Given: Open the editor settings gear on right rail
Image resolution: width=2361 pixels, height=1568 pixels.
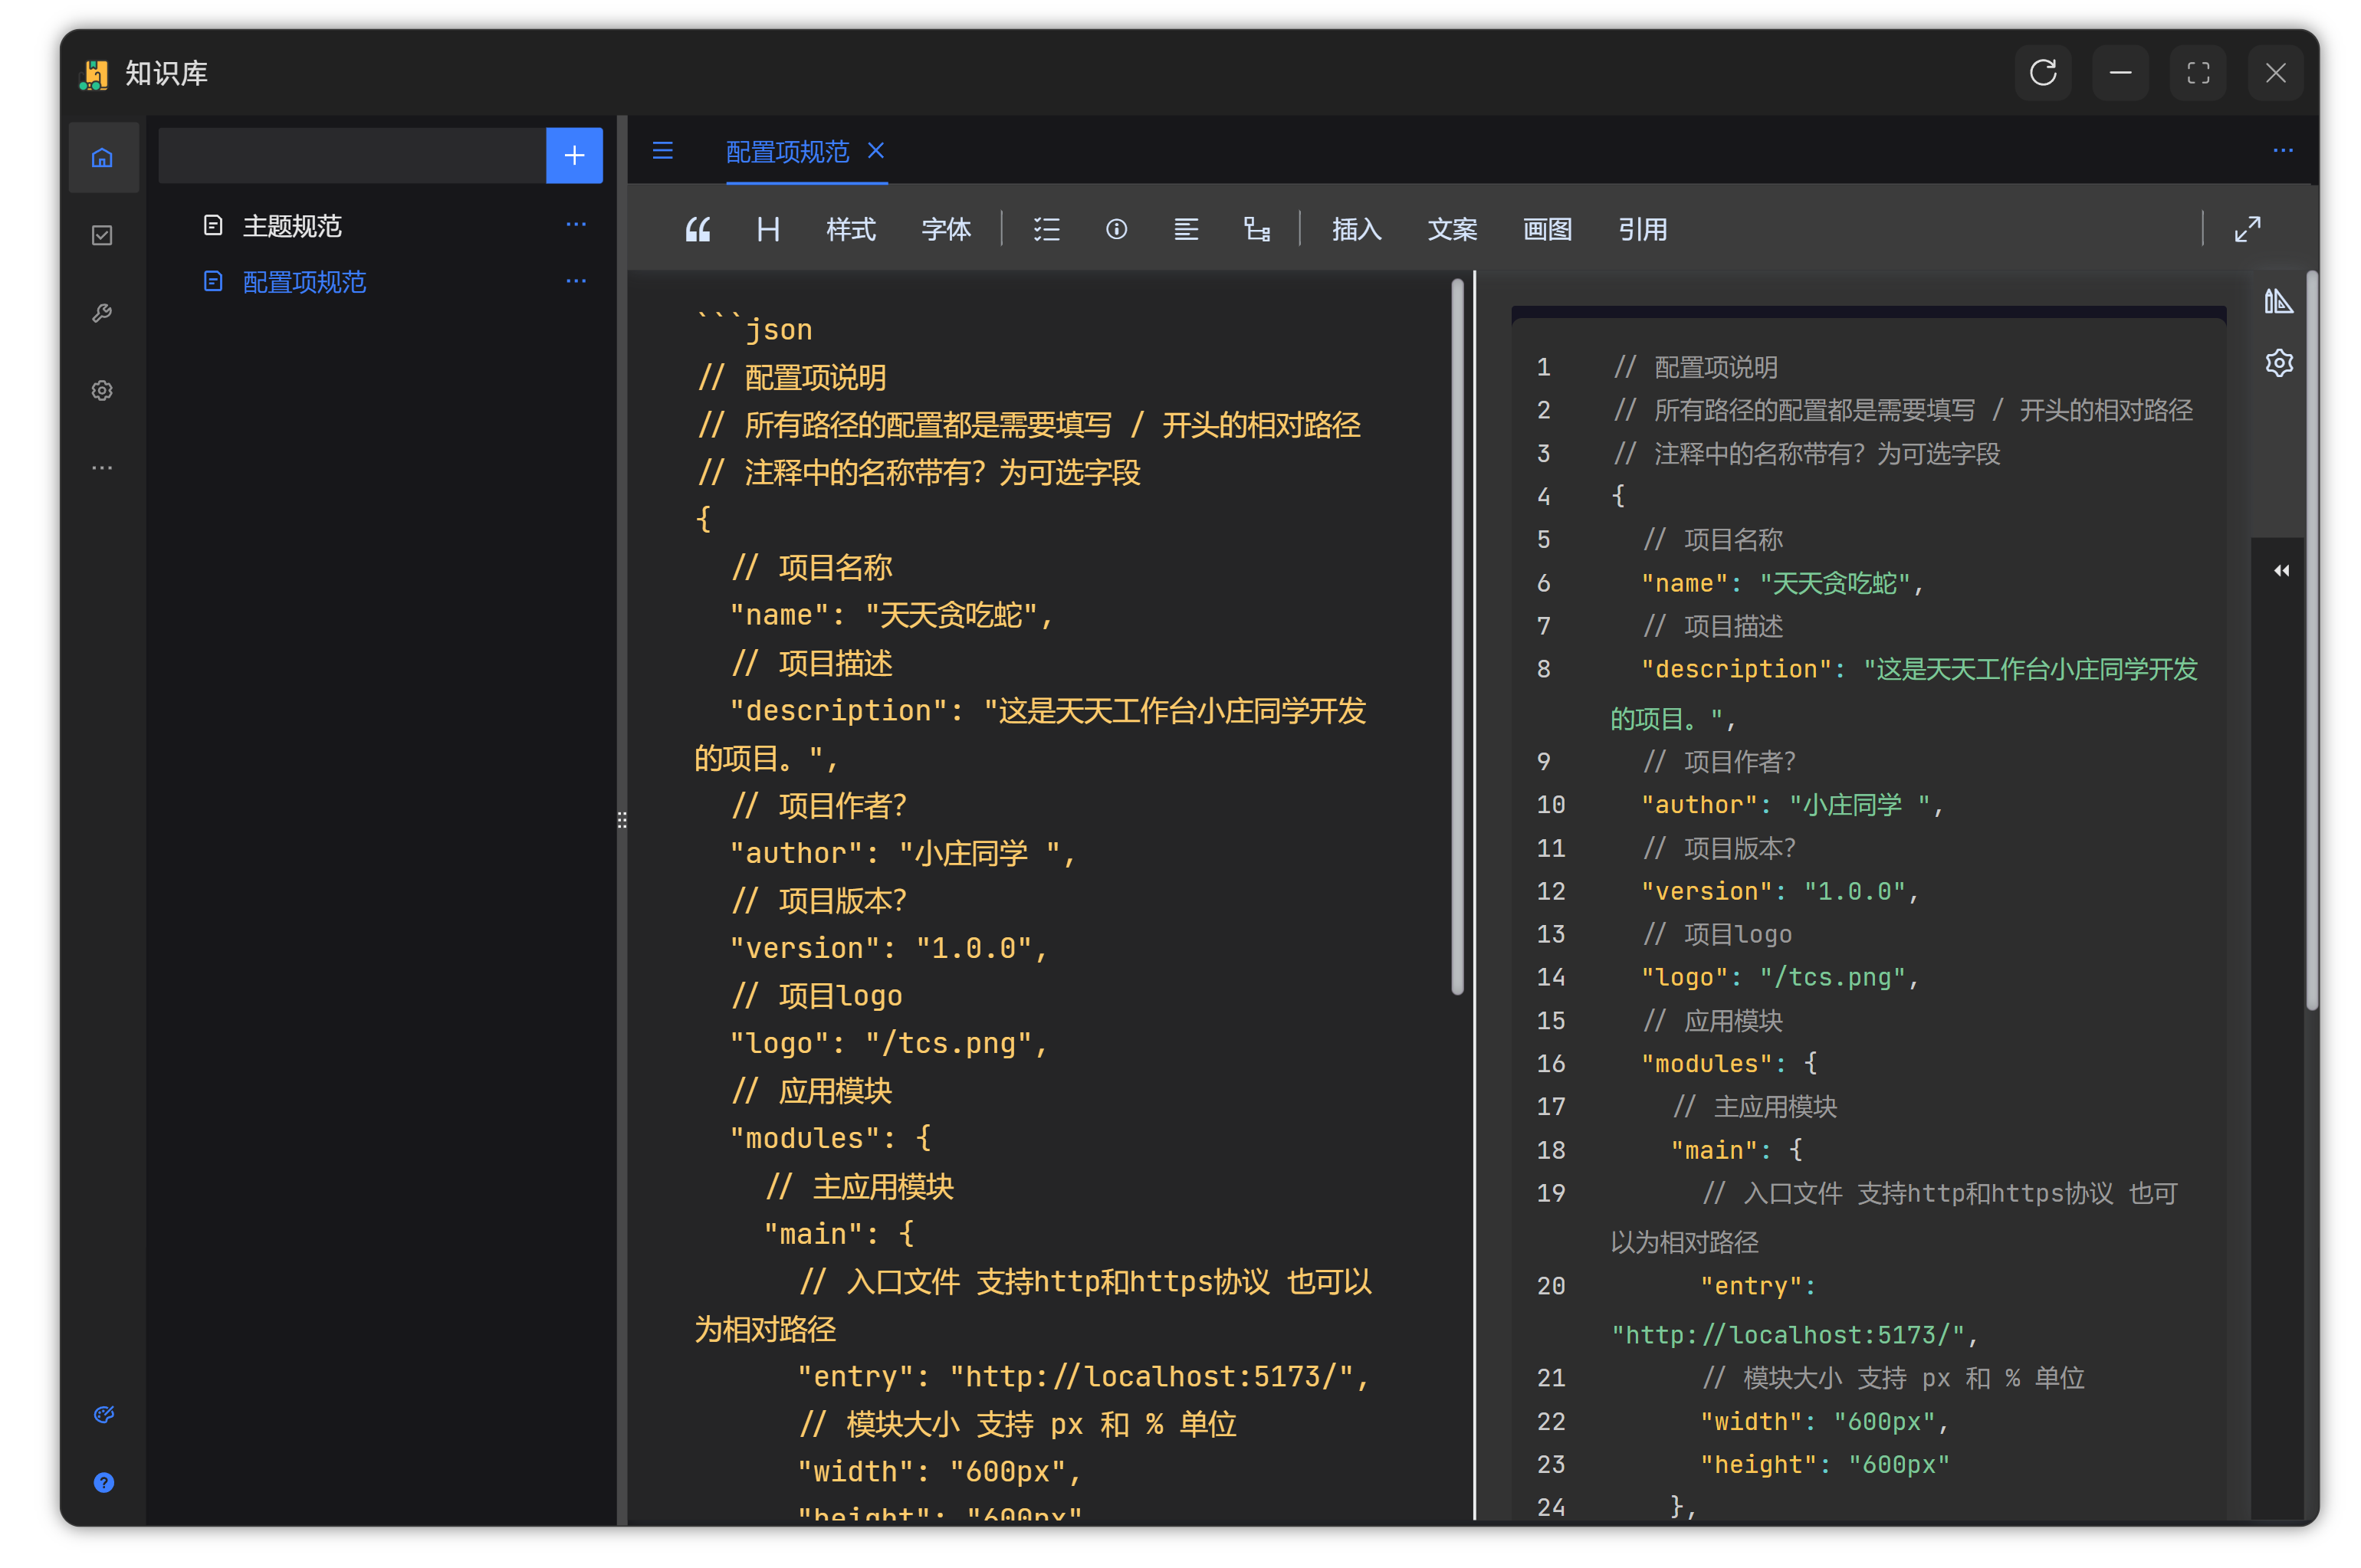Looking at the screenshot, I should [x=2278, y=362].
